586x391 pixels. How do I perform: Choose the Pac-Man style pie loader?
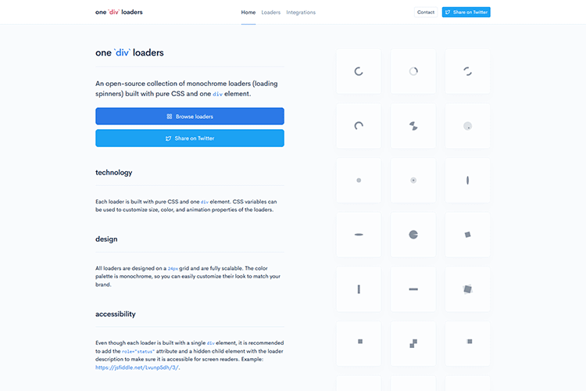point(413,235)
